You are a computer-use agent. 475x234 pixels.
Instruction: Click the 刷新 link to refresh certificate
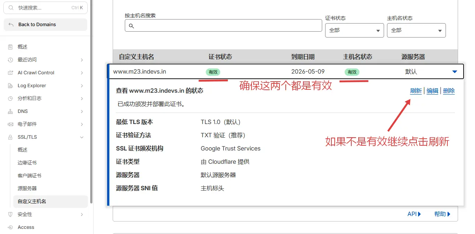[x=416, y=91]
